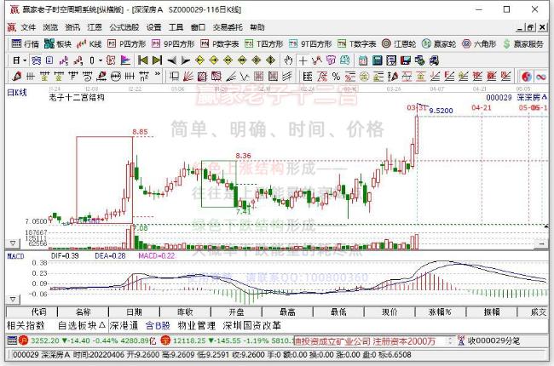554x366 pixels.
Task: Jump to last bar with green skip-forward icon
Action: pyautogui.click(x=157, y=60)
